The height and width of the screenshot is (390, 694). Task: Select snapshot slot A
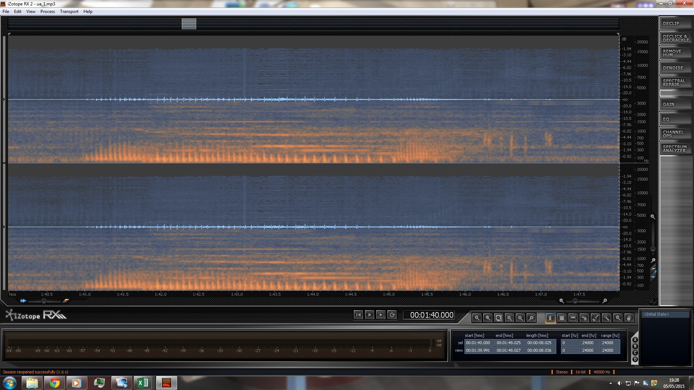(635, 340)
